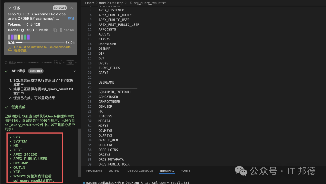Click the tokens up-arrow icon
326x184 pixels.
point(24,24)
